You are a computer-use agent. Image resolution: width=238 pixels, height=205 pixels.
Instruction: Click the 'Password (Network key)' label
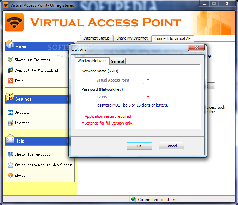point(102,89)
